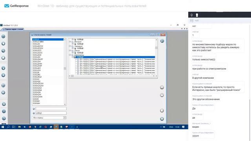Select S355J2G3 in the steel list

pyautogui.click(x=37, y=51)
